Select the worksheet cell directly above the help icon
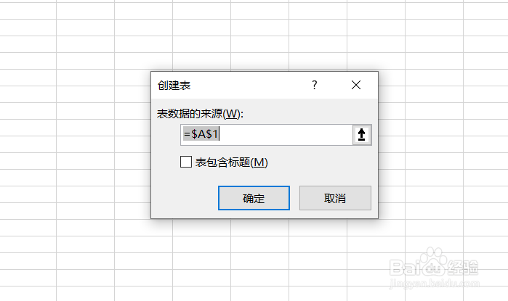 point(318,61)
